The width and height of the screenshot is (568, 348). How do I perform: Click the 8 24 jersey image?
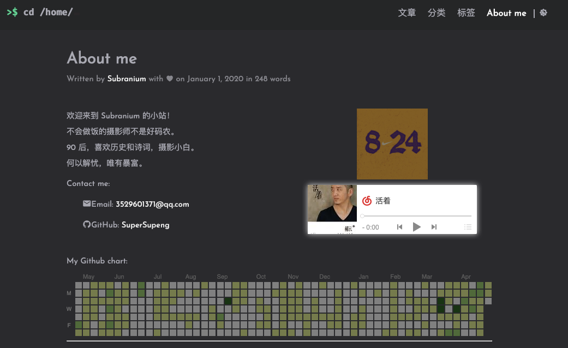(x=392, y=144)
